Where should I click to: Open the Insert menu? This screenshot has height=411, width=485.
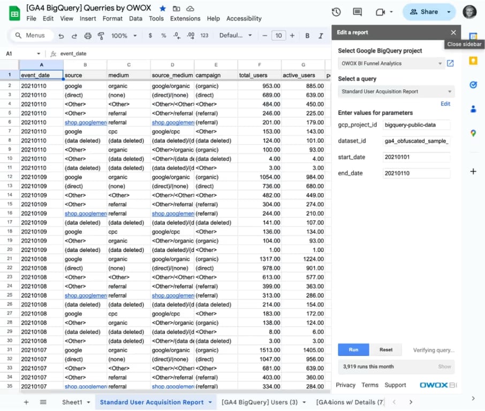coord(88,19)
